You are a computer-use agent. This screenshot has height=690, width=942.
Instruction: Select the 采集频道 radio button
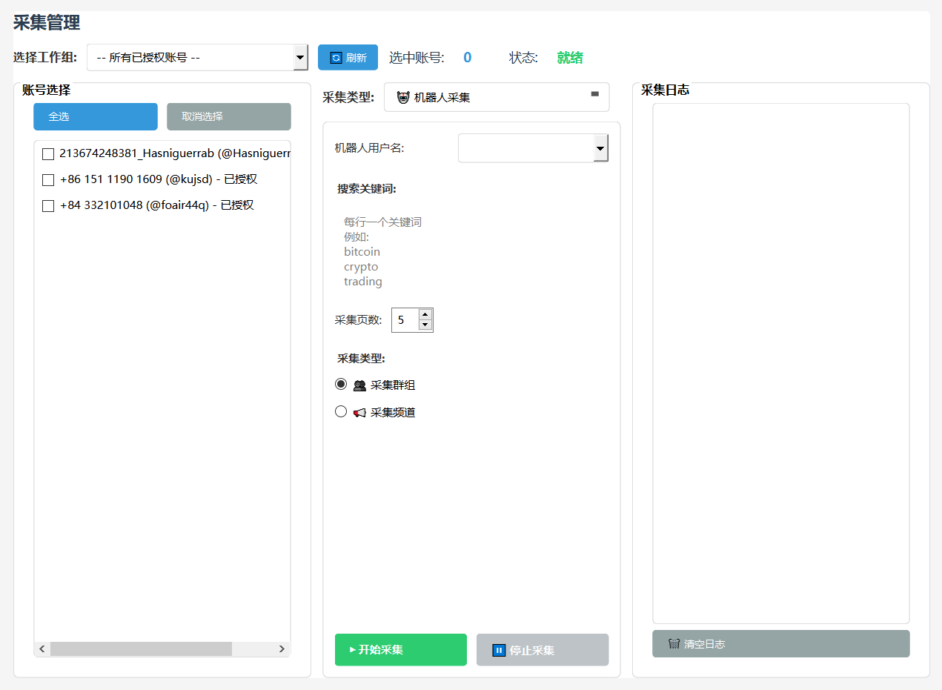341,411
